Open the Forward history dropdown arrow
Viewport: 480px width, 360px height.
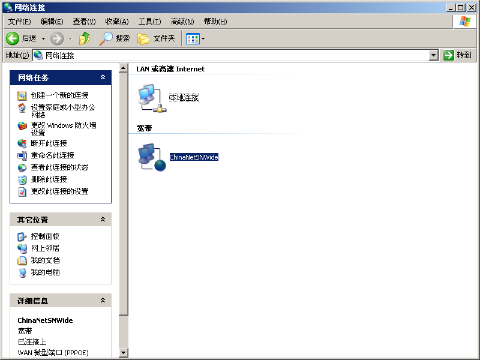pyautogui.click(x=71, y=38)
